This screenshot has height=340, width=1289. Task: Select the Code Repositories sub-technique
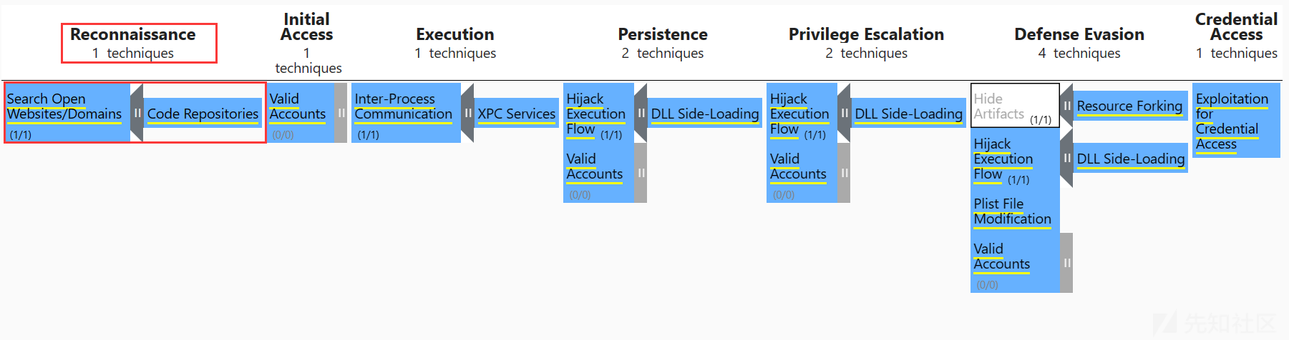pyautogui.click(x=203, y=114)
